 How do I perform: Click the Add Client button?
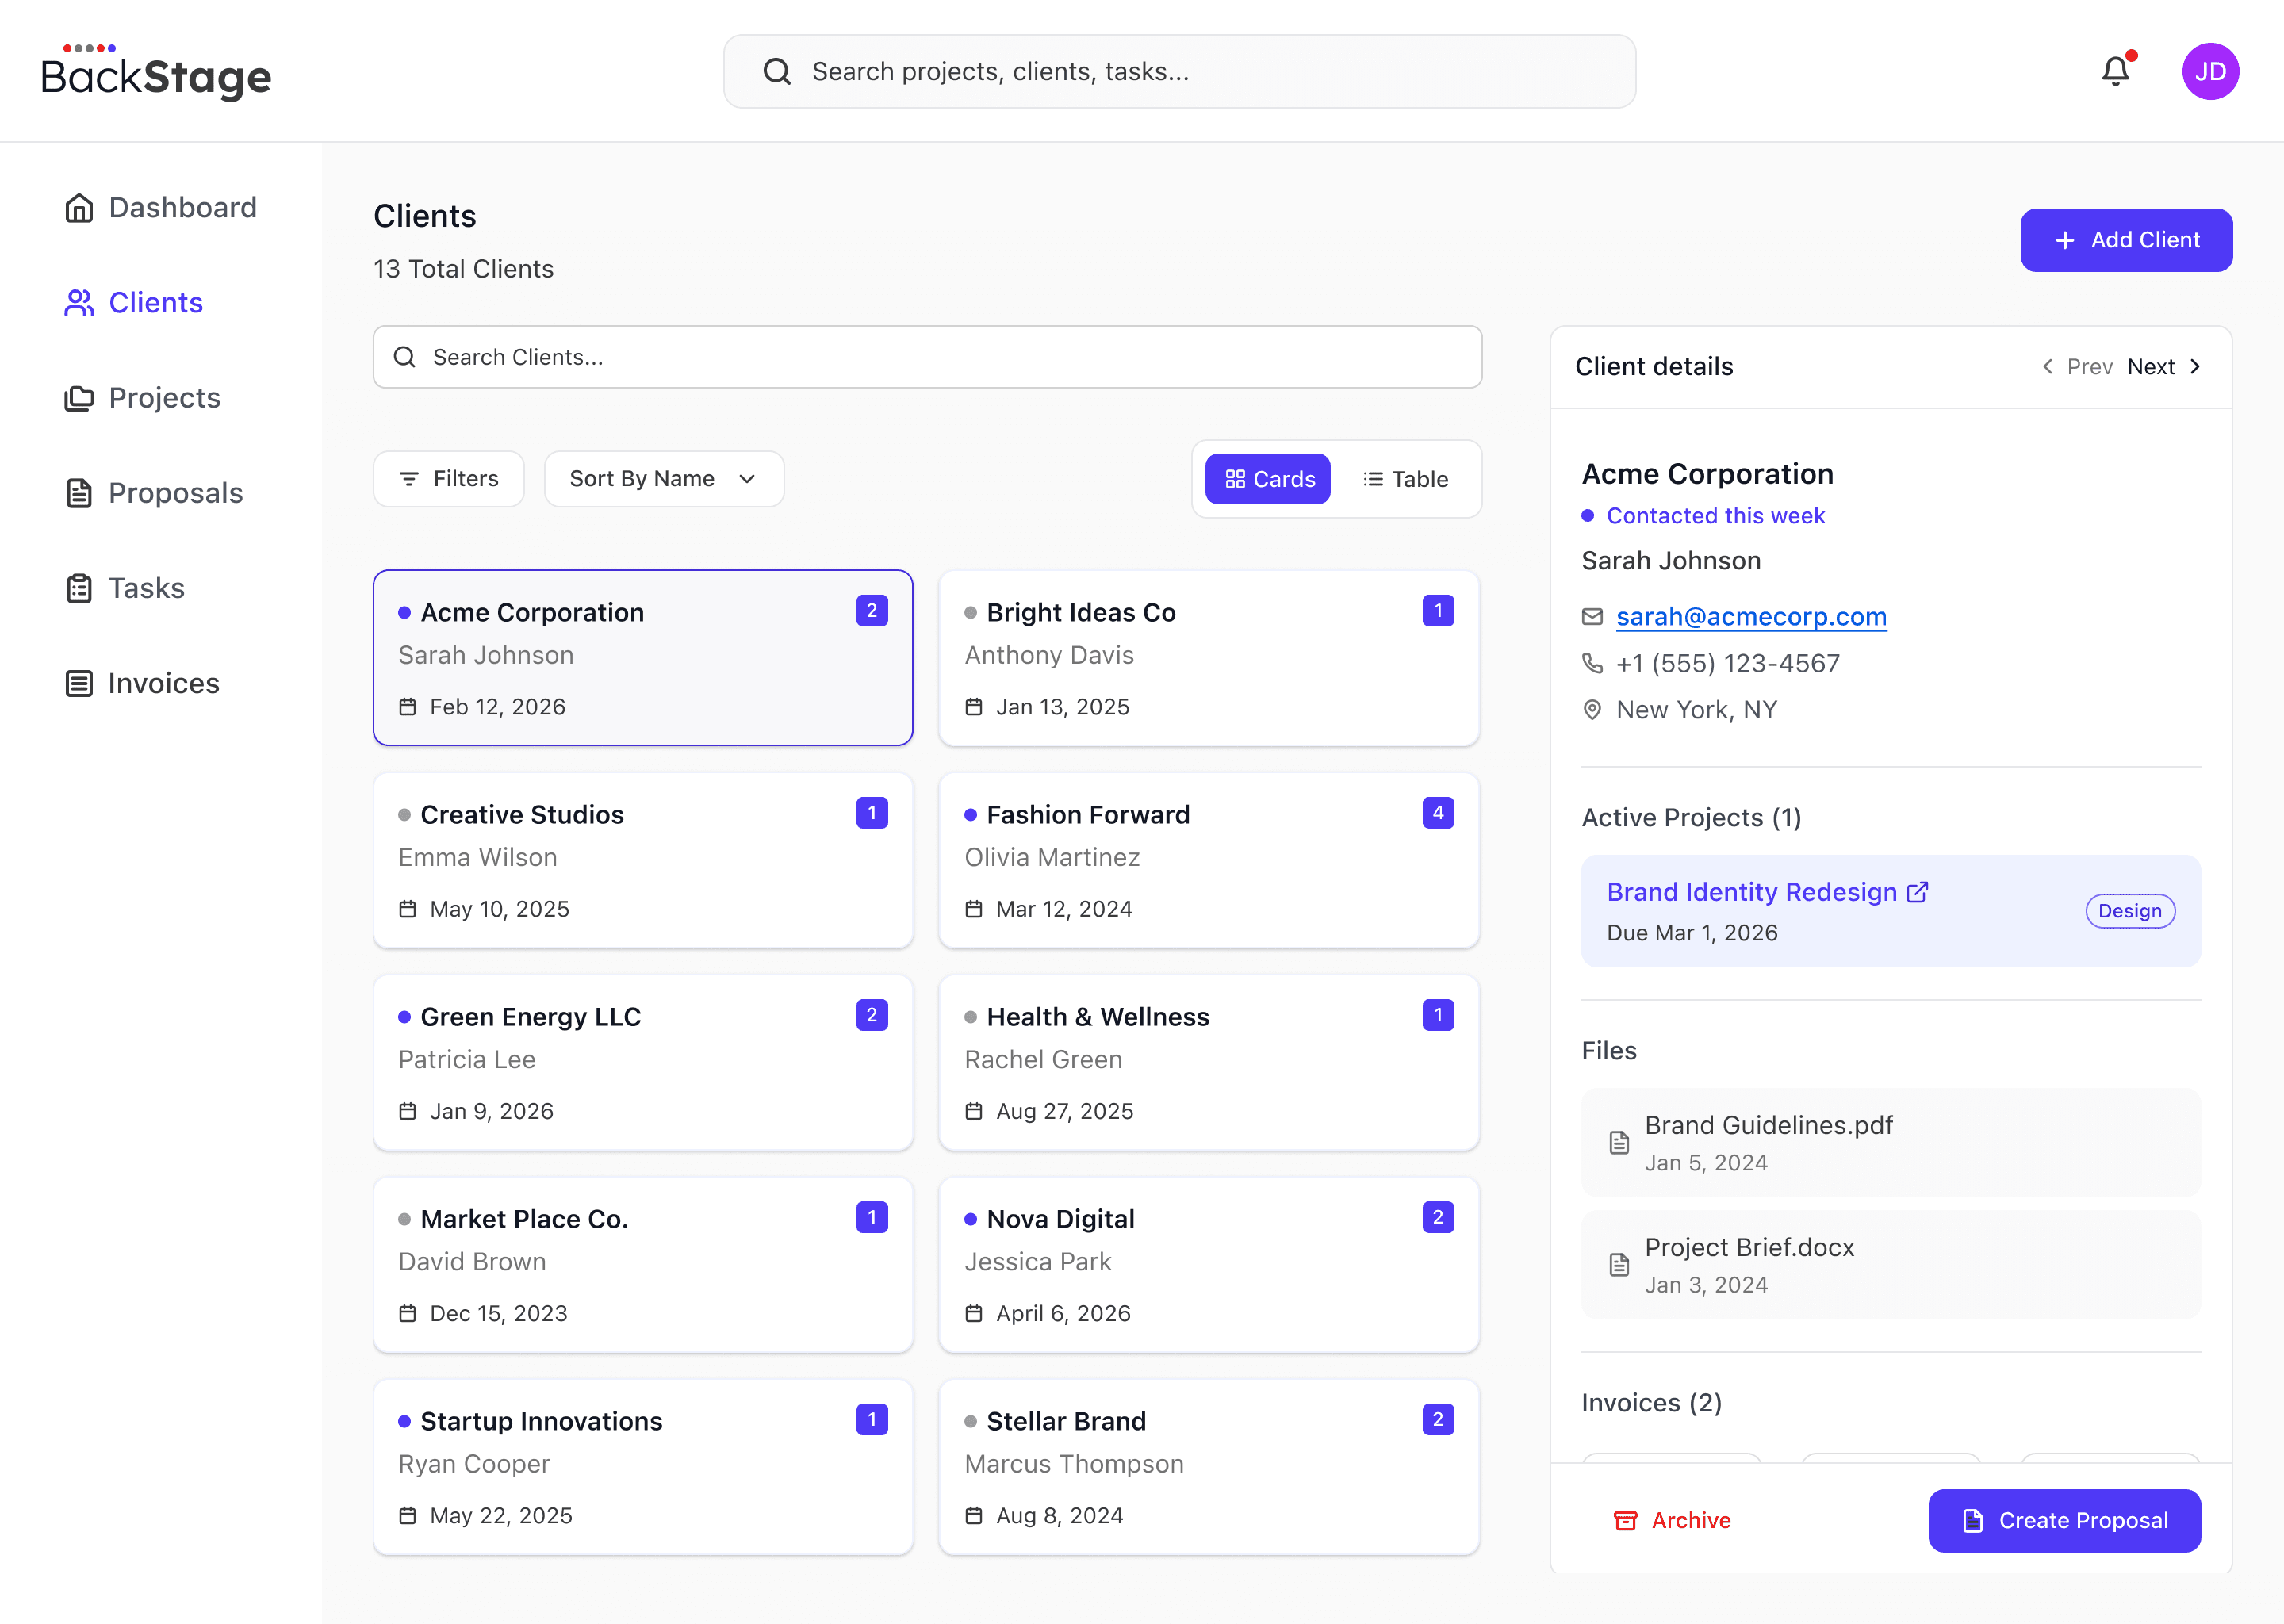click(x=2125, y=240)
